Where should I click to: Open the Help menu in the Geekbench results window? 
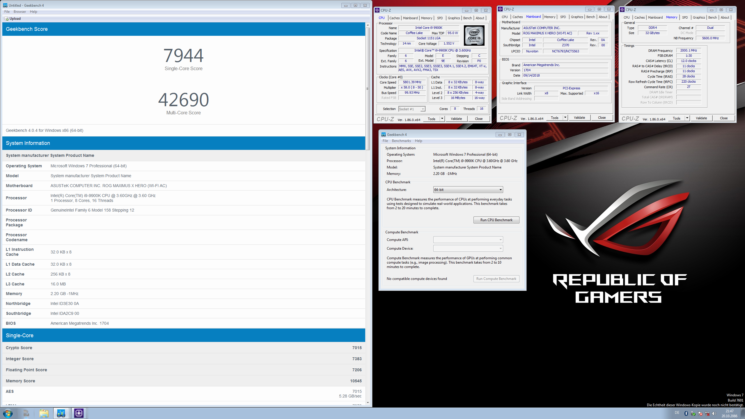coord(33,12)
